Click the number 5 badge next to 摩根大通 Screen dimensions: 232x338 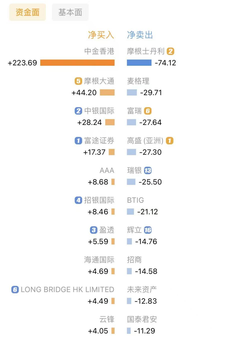pos(78,81)
